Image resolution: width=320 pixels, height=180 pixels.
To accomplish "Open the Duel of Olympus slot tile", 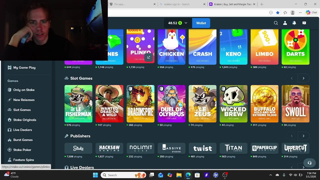I will (x=171, y=104).
